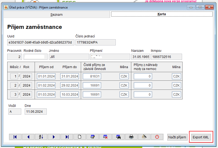Create a new blank record
Viewport: 218px width, 148px height.
(x=80, y=137)
